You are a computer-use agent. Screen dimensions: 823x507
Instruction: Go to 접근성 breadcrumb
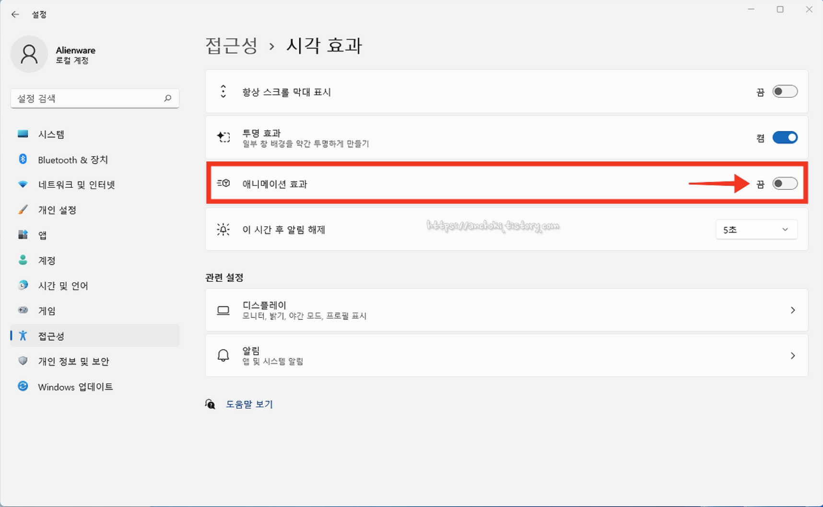pos(232,46)
